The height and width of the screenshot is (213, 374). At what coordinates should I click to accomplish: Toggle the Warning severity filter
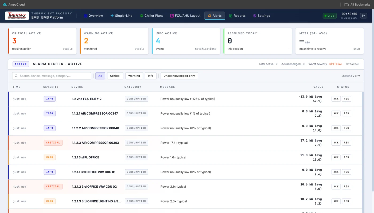pos(134,76)
